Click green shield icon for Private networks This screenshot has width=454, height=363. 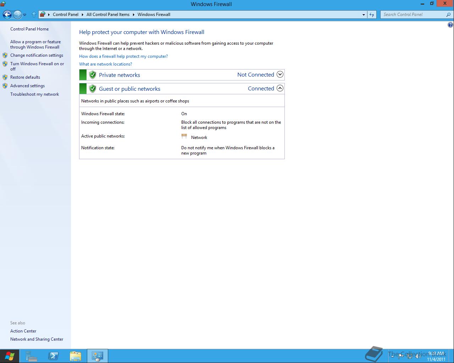pos(93,75)
